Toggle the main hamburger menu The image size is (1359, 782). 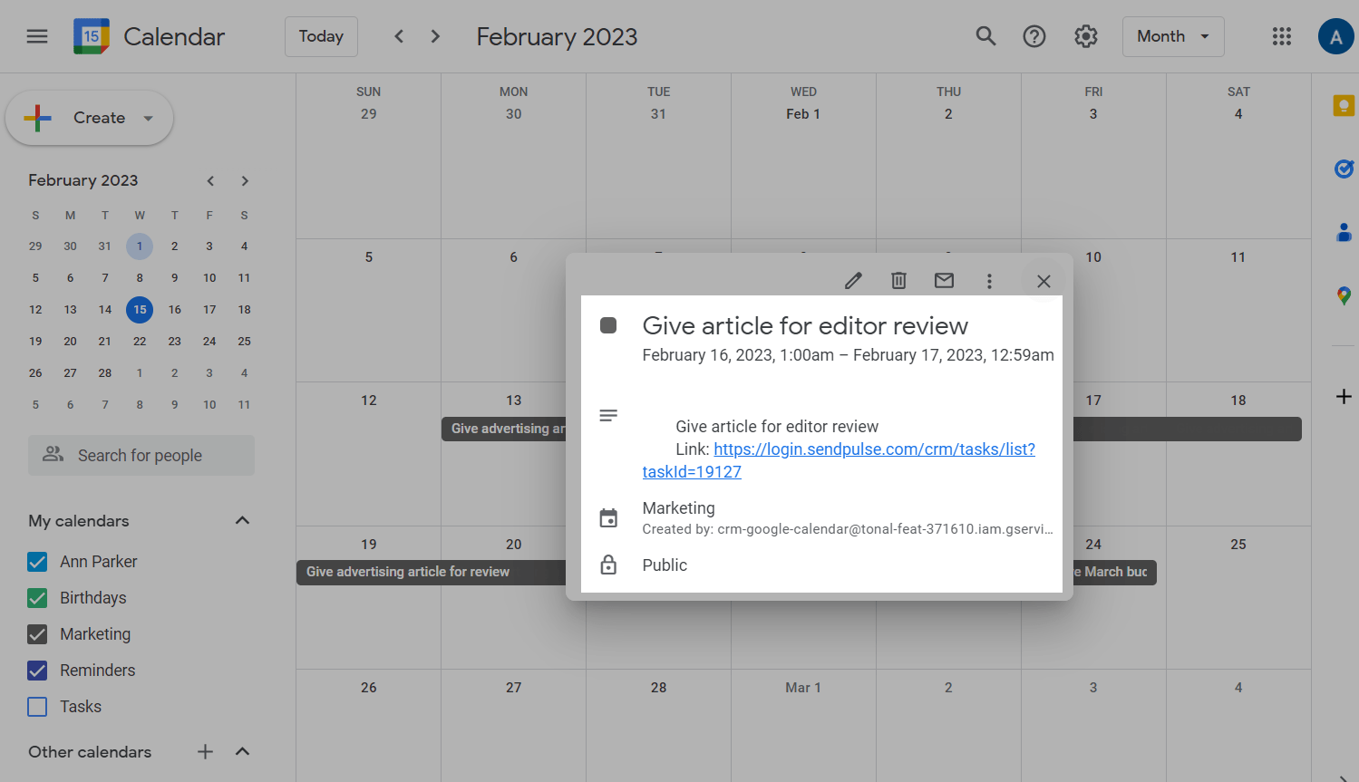click(37, 36)
